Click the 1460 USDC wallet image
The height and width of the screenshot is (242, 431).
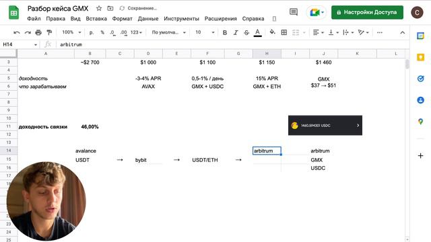point(325,126)
